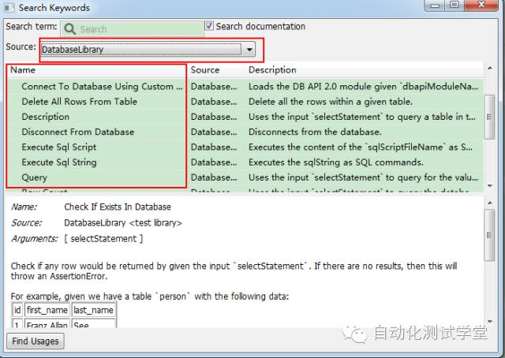The image size is (505, 358).
Task: Click the last_name cell in example table
Action: coord(93,310)
